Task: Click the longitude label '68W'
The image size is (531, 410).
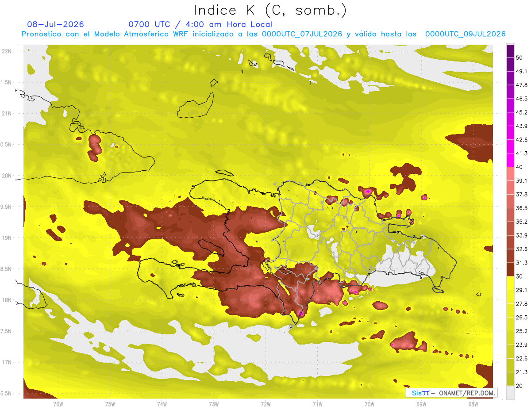Action: pyautogui.click(x=473, y=404)
